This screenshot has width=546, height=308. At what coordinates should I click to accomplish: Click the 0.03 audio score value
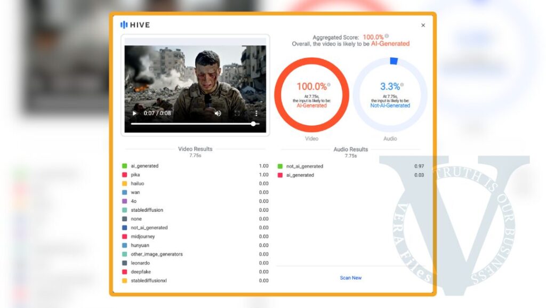pyautogui.click(x=419, y=175)
